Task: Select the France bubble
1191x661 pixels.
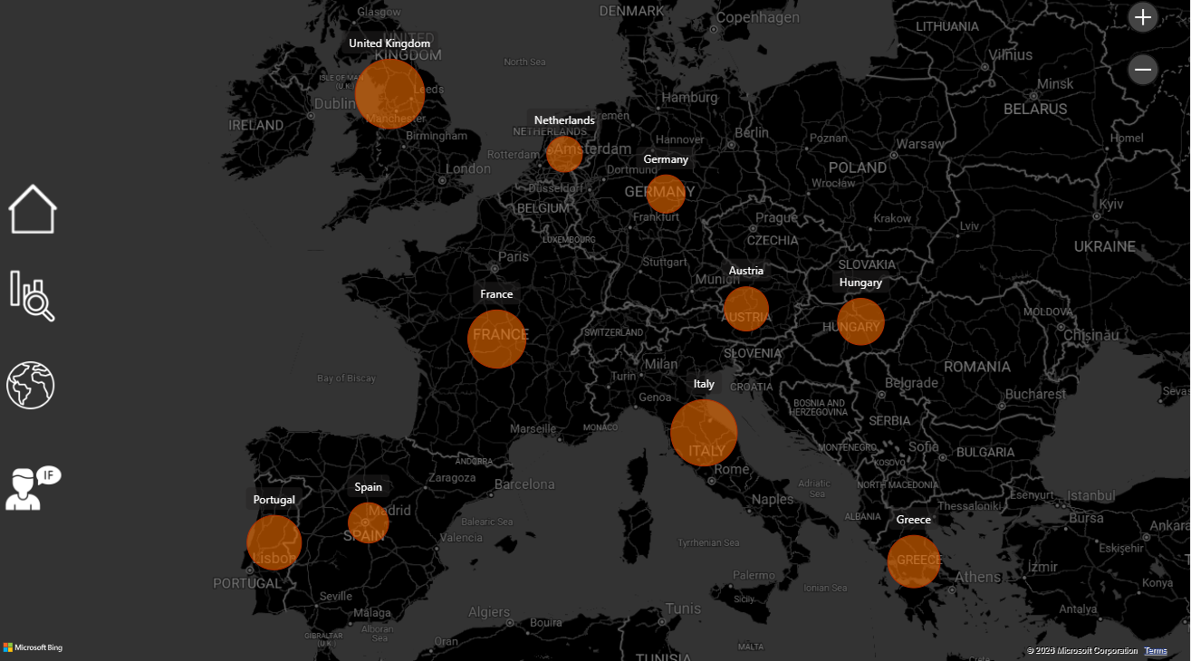Action: click(x=497, y=339)
